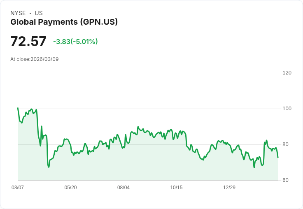Click the 72.57 current price
303x209 pixels.
[x=28, y=41]
